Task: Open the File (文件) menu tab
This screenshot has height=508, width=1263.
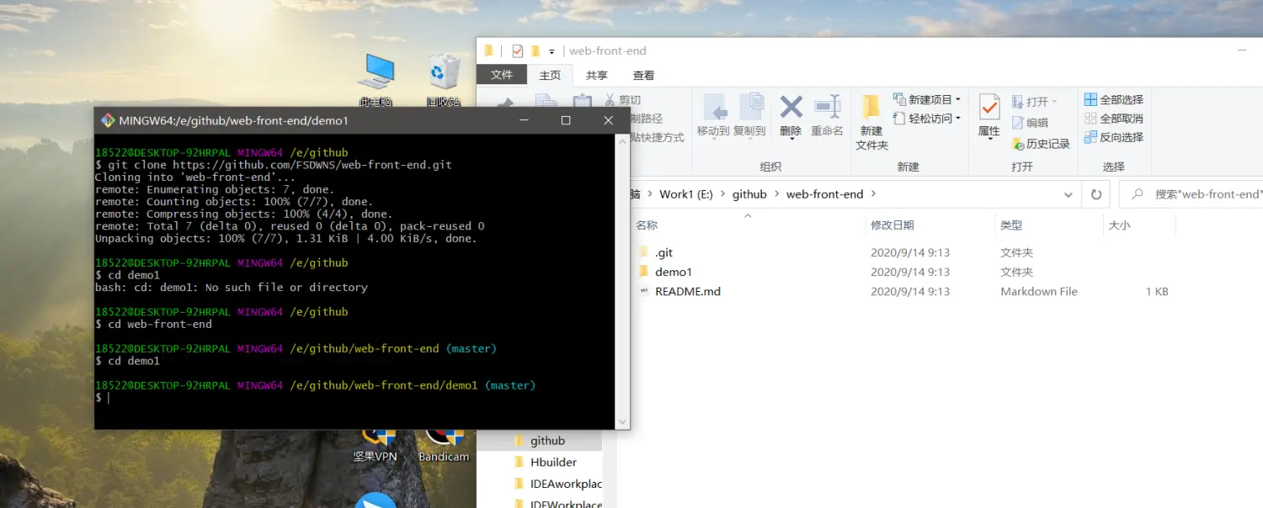Action: pos(502,76)
